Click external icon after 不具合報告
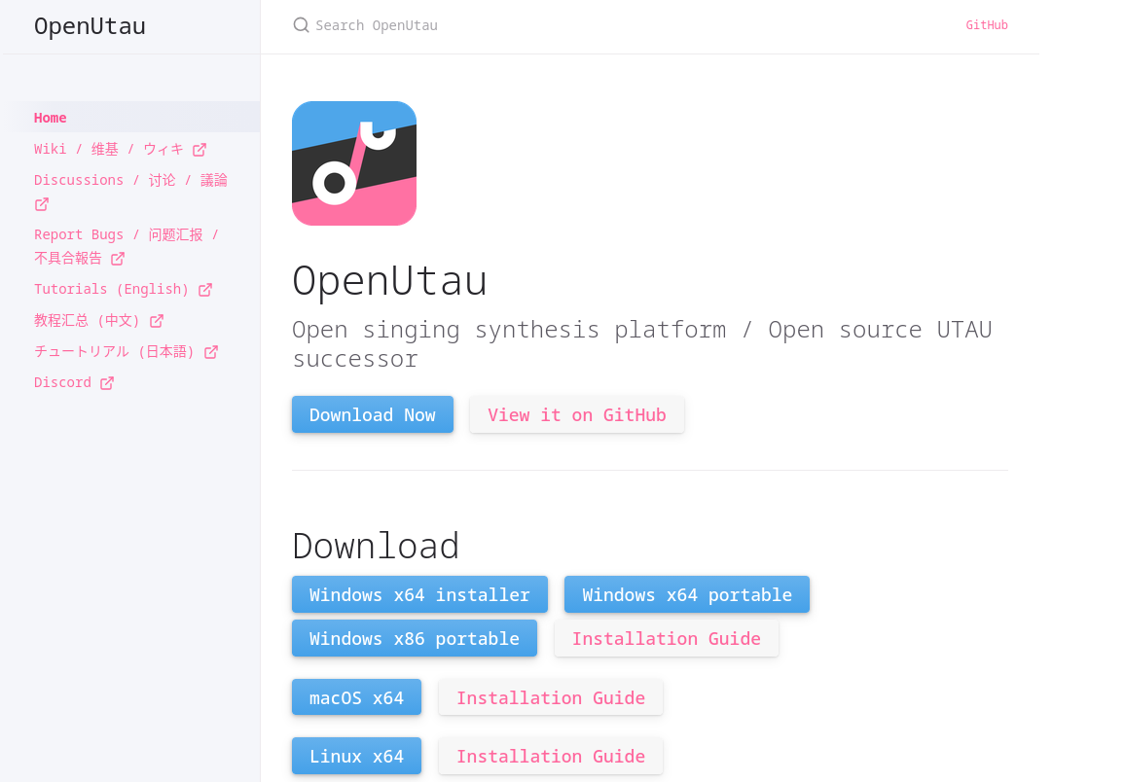The width and height of the screenshot is (1125, 782). pyautogui.click(x=118, y=258)
